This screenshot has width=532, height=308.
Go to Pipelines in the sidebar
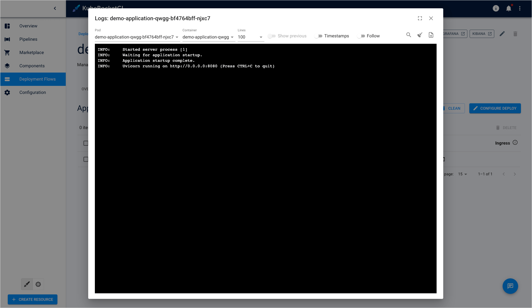pyautogui.click(x=28, y=39)
